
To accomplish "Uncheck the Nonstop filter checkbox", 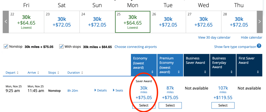I will tap(6, 47).
